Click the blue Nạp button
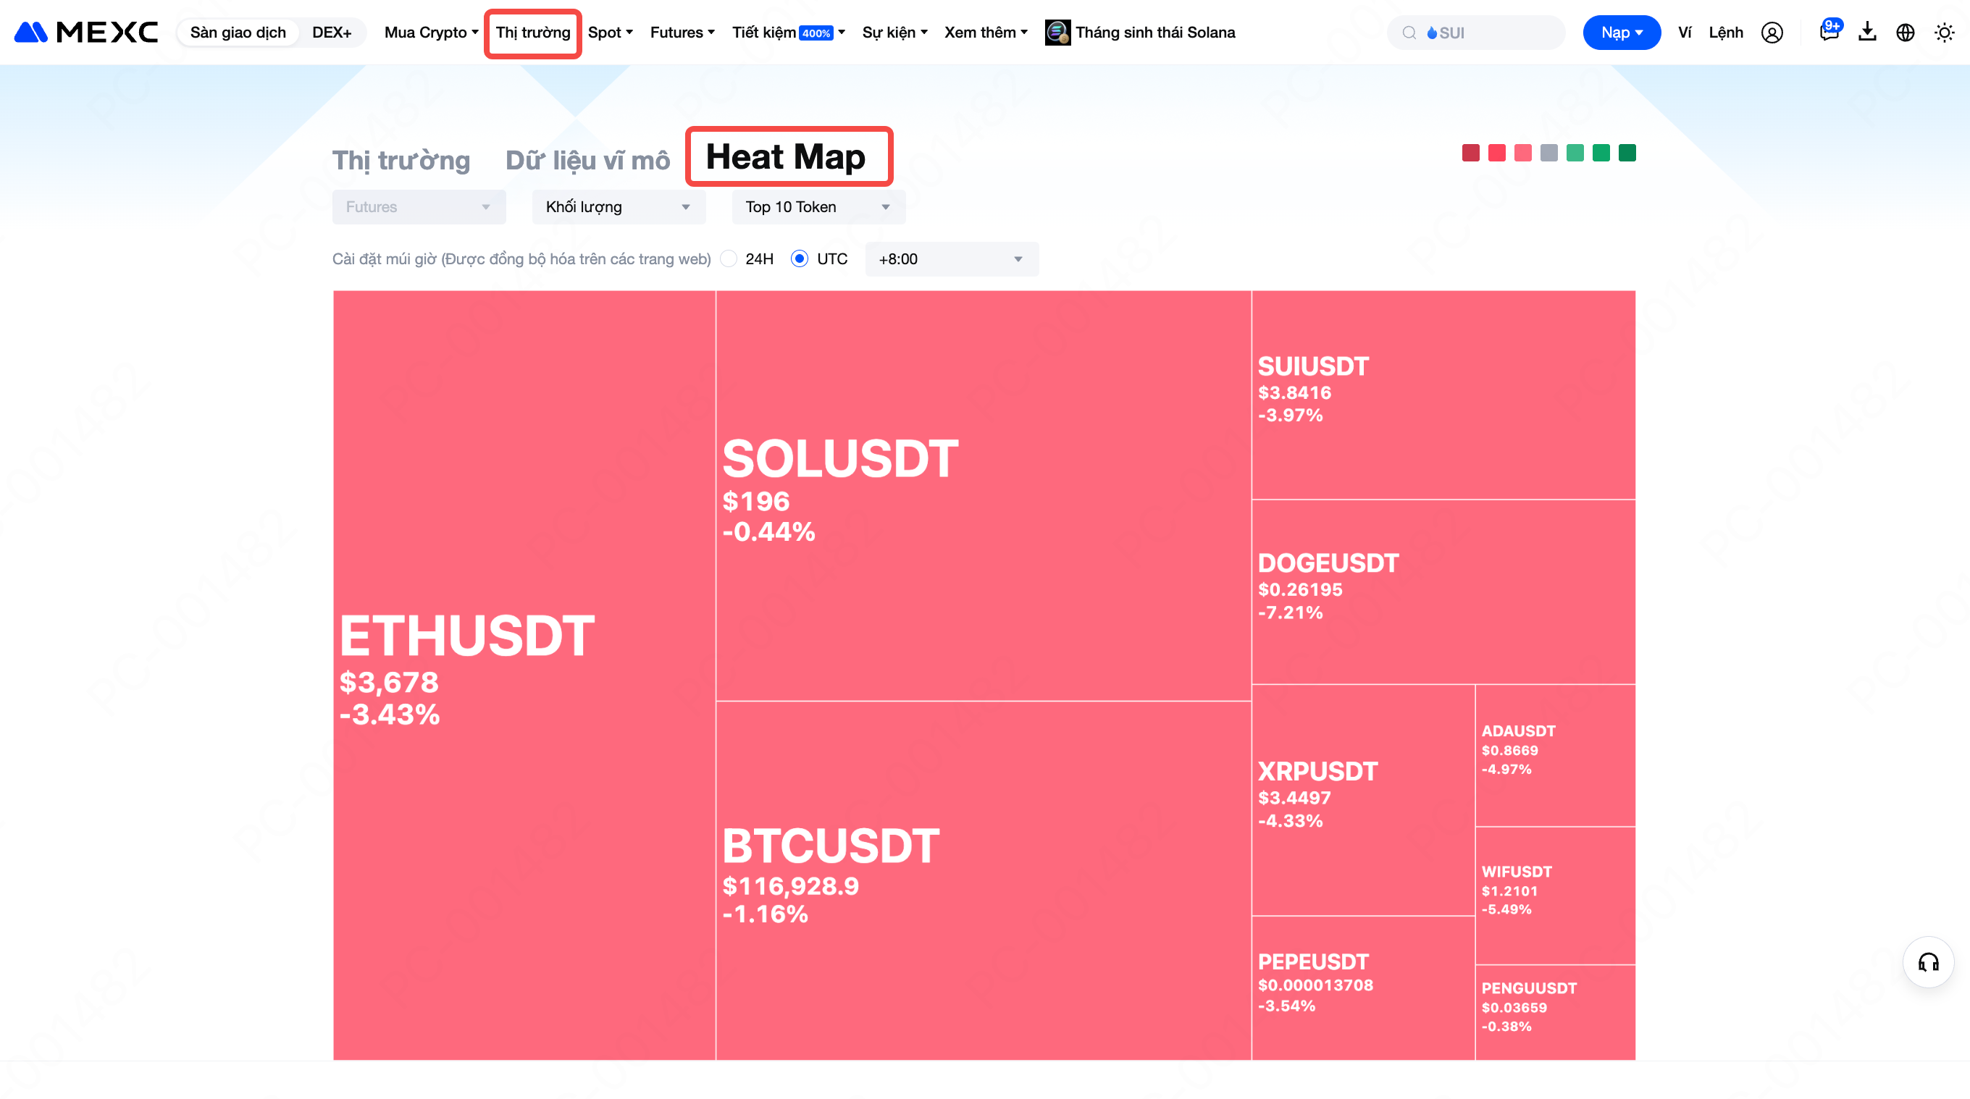 [x=1620, y=32]
